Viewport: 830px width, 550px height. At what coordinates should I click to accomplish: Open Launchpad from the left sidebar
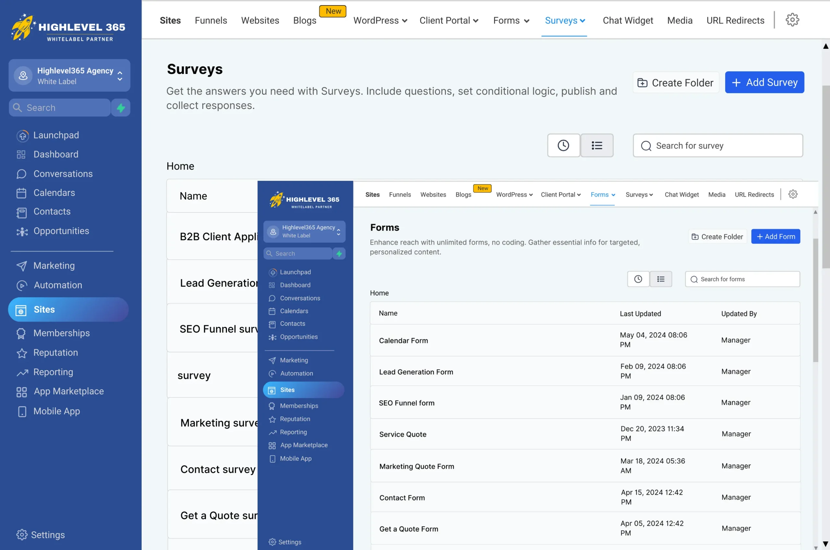pos(56,135)
